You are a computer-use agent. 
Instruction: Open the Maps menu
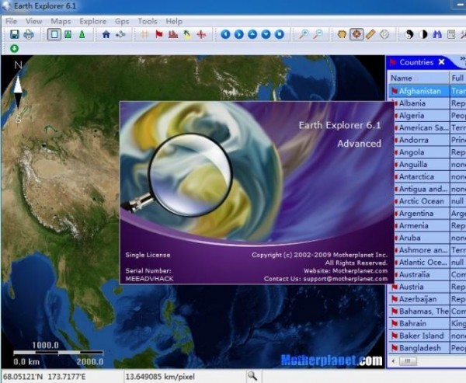[61, 21]
